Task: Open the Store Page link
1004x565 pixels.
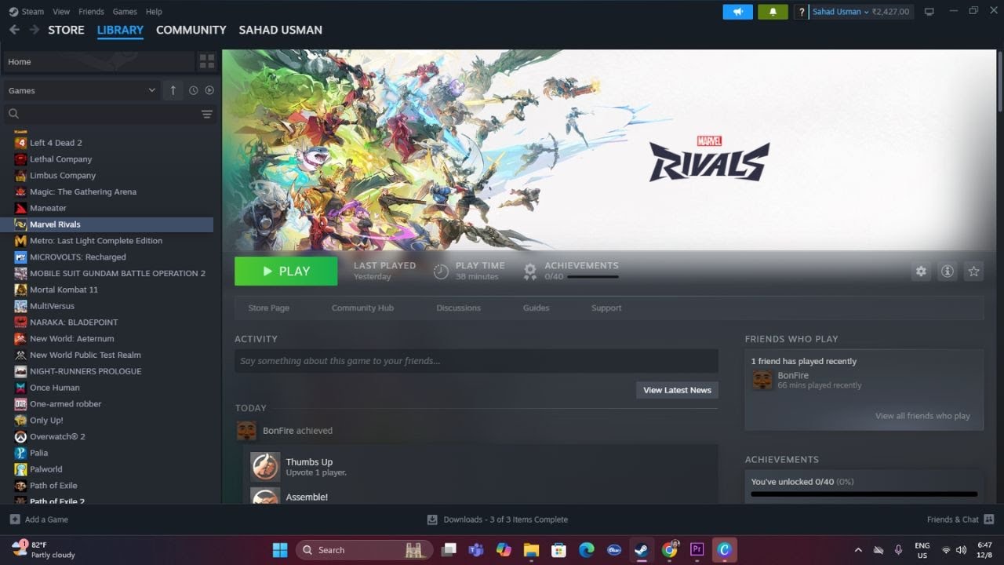Action: point(268,308)
